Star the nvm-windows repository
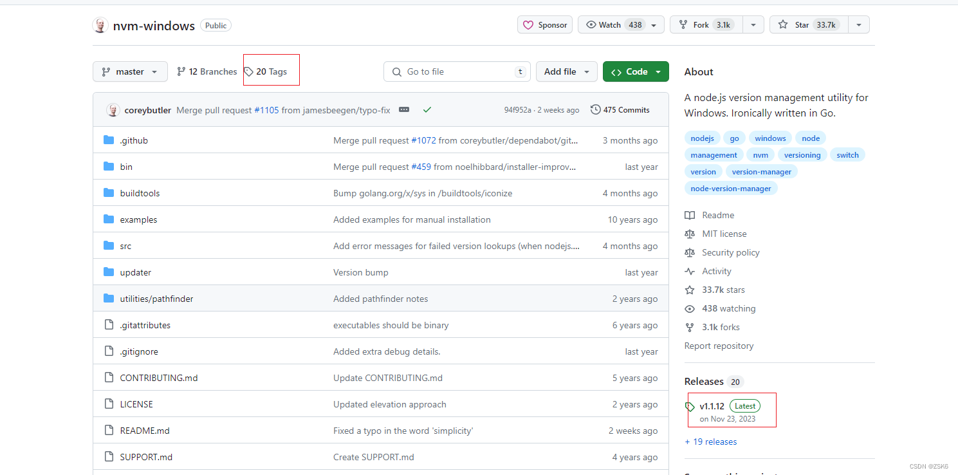Viewport: 958px width, 475px height. (x=809, y=25)
